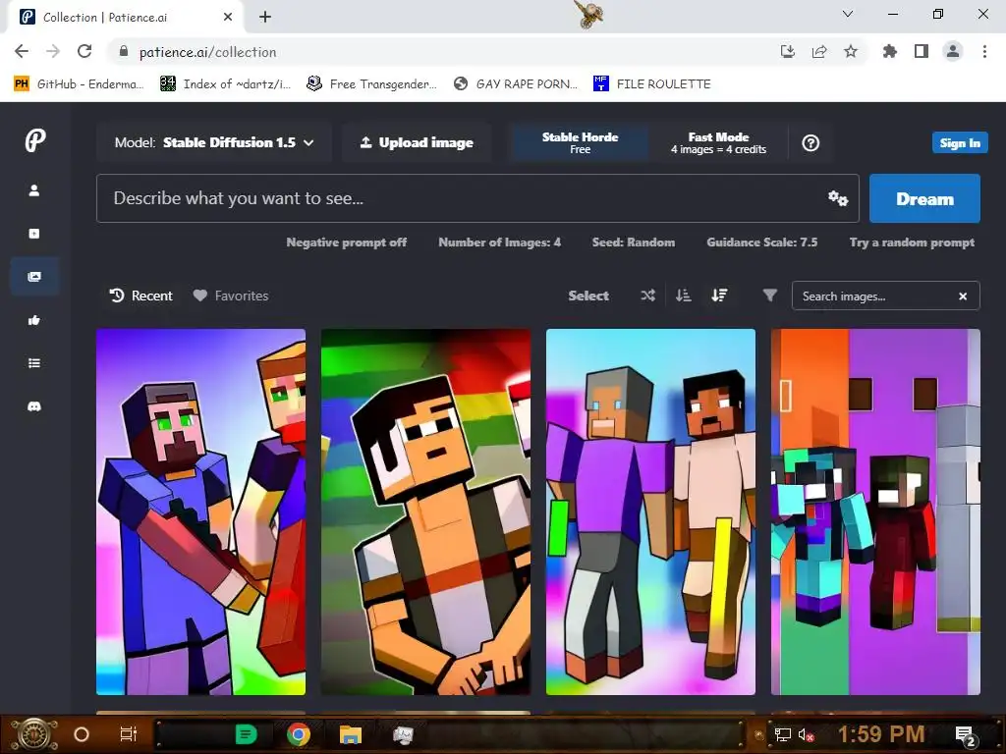Click the Collection | Patience.ai browser tab
This screenshot has height=754, width=1006.
[125, 18]
